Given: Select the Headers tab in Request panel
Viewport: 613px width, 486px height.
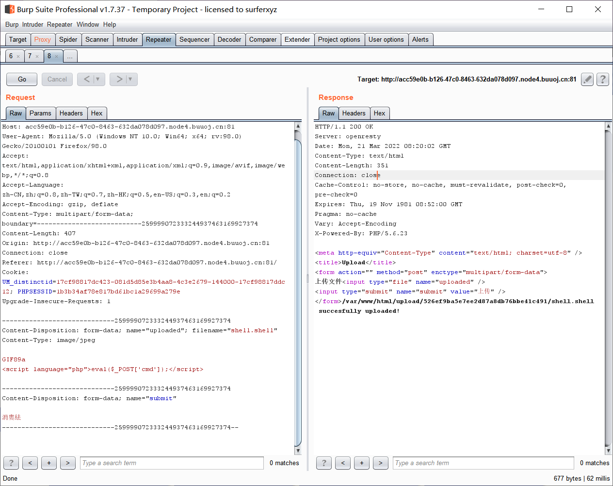Looking at the screenshot, I should 71,113.
